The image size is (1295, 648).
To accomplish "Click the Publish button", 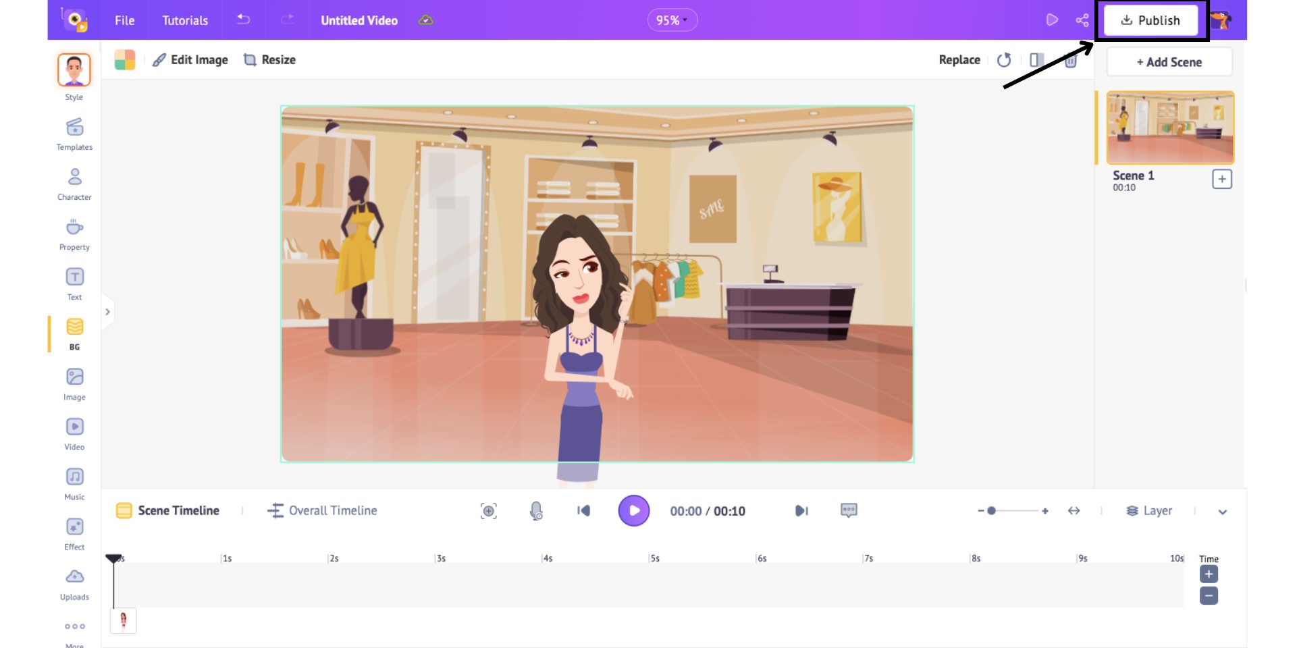I will tap(1151, 20).
